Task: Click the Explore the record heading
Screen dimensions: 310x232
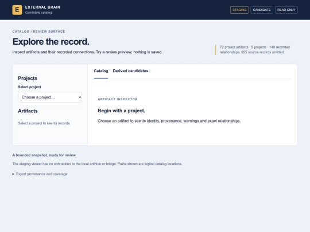Action: click(51, 42)
